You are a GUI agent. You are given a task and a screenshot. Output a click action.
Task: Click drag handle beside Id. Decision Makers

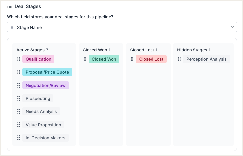[x=19, y=138]
